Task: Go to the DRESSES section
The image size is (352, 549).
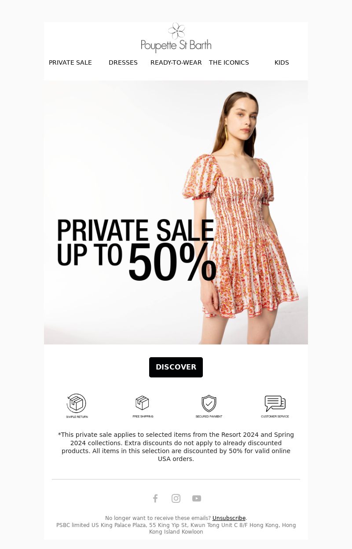Action: tap(123, 62)
